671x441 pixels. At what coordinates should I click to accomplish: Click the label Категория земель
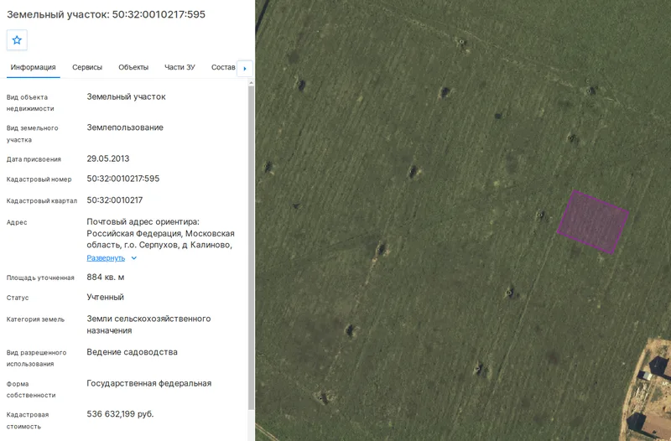tap(35, 319)
